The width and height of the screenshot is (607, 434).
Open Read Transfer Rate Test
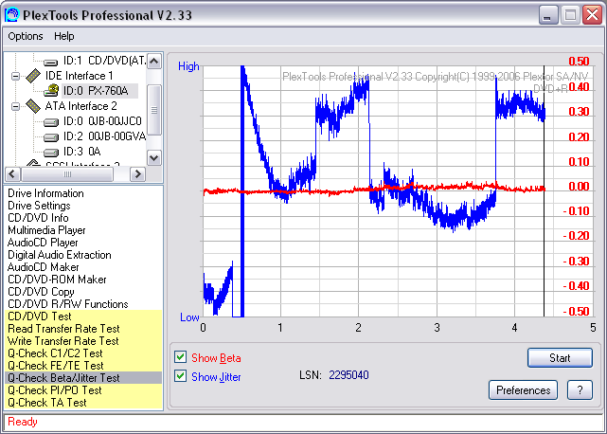[83, 329]
